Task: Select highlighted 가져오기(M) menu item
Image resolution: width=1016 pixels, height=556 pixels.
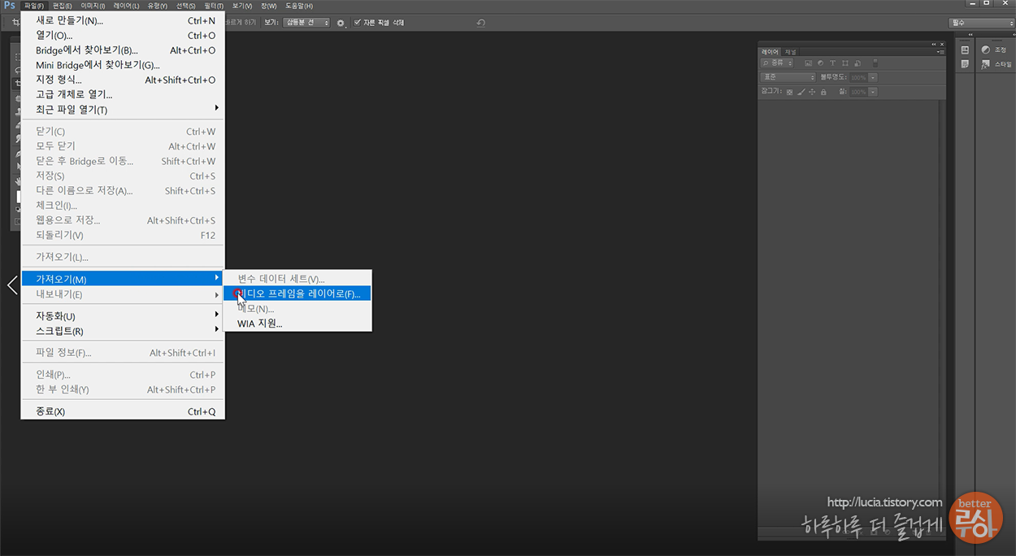Action: tap(123, 279)
